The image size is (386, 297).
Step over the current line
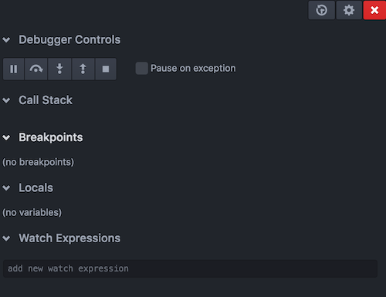[x=36, y=69]
